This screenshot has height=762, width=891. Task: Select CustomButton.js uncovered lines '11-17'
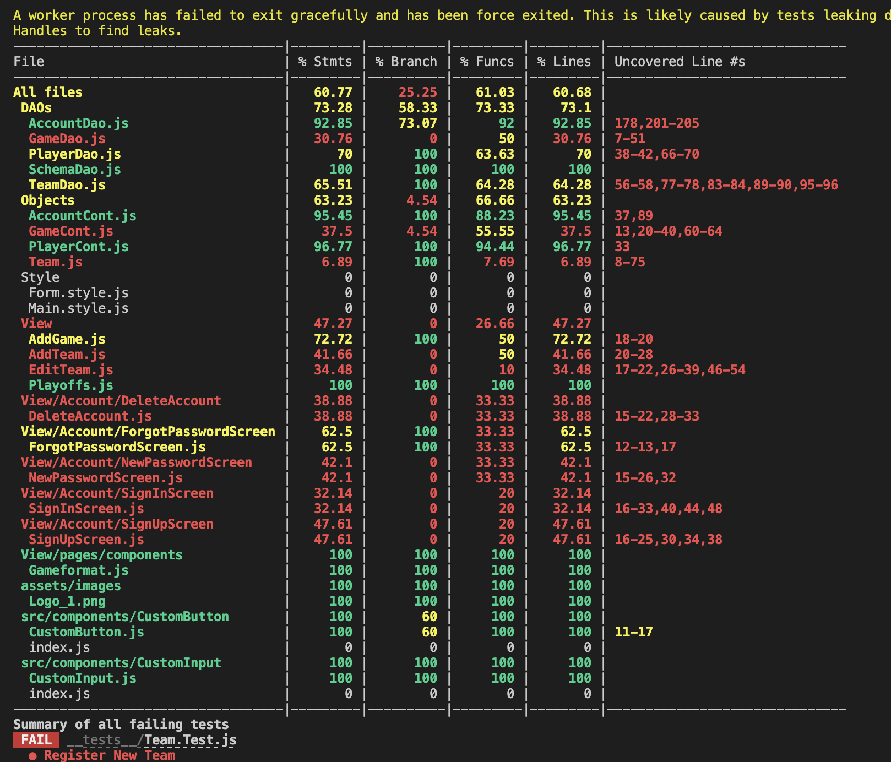click(x=633, y=632)
